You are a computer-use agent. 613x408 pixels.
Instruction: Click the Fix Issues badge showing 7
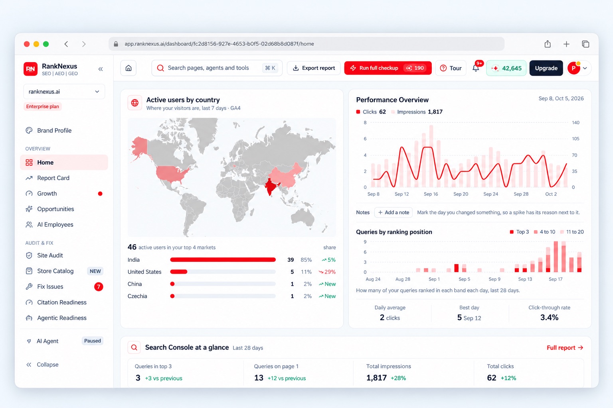tap(99, 286)
